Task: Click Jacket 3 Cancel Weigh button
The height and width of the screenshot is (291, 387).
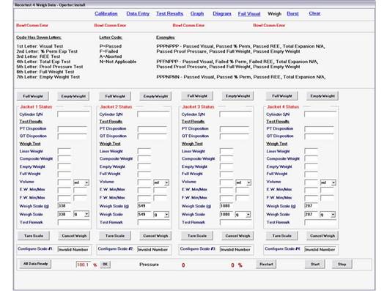Action: click(237, 236)
